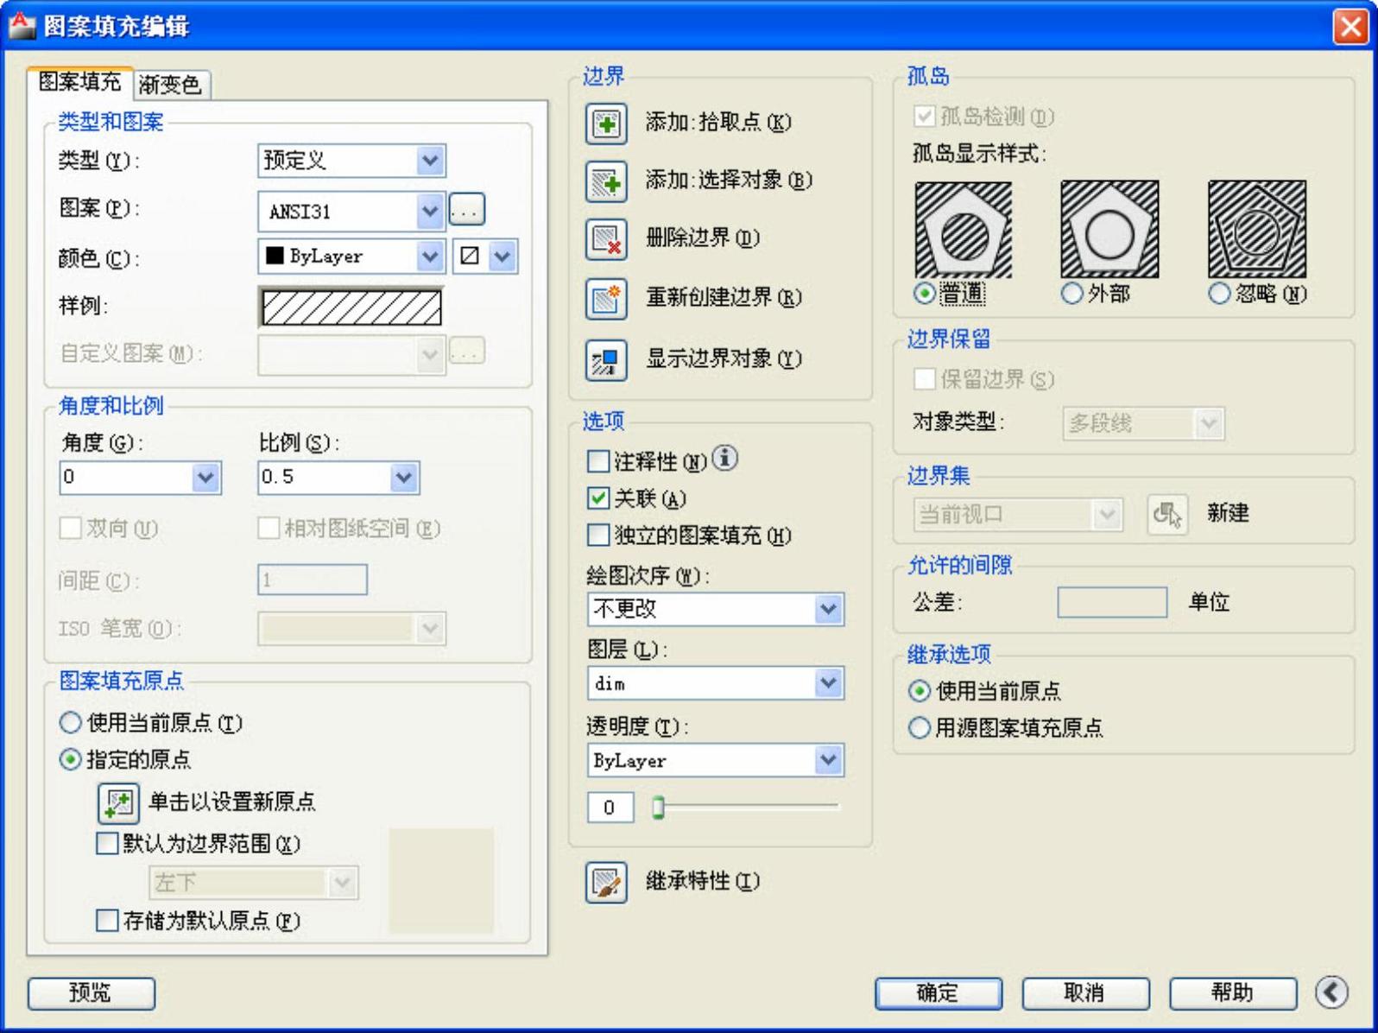
Task: Open the pattern browse ellipsis button
Action: point(467,210)
